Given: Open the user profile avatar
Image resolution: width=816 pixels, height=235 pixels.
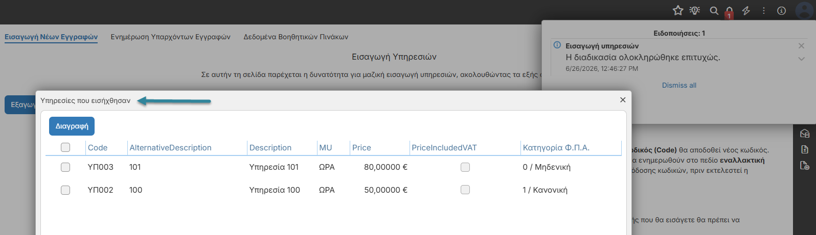Looking at the screenshot, I should click(x=805, y=10).
